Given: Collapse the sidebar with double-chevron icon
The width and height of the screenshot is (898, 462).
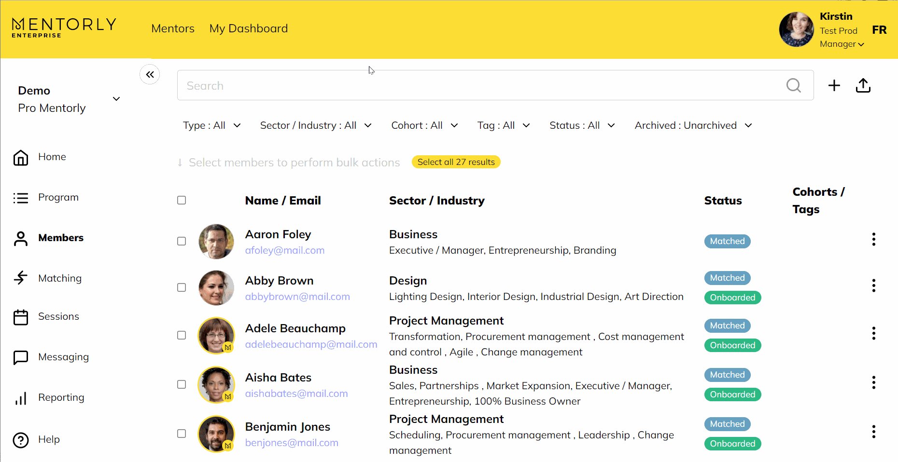Looking at the screenshot, I should [x=150, y=75].
